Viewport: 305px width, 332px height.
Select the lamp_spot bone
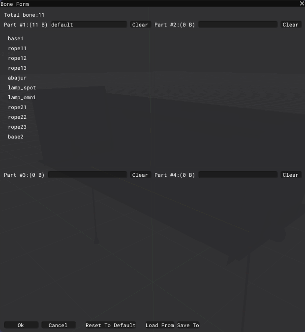pos(22,87)
